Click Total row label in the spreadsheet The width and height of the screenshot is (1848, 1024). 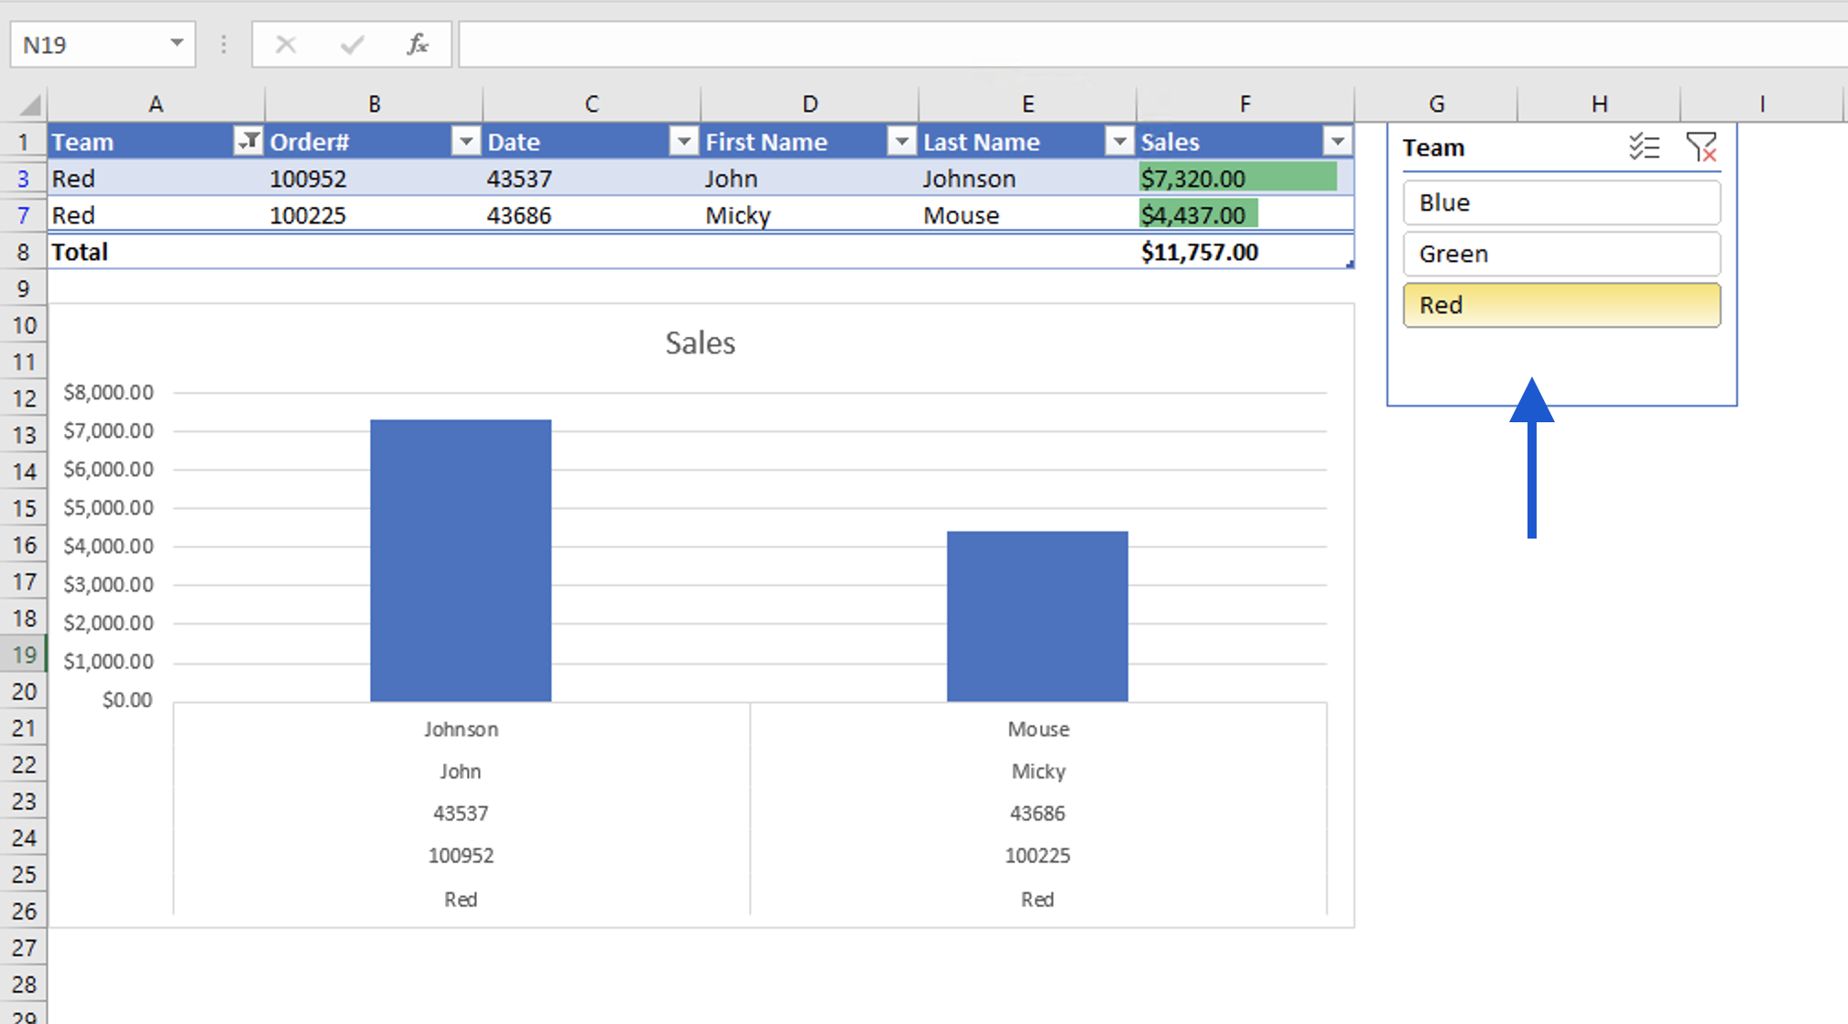pos(73,251)
